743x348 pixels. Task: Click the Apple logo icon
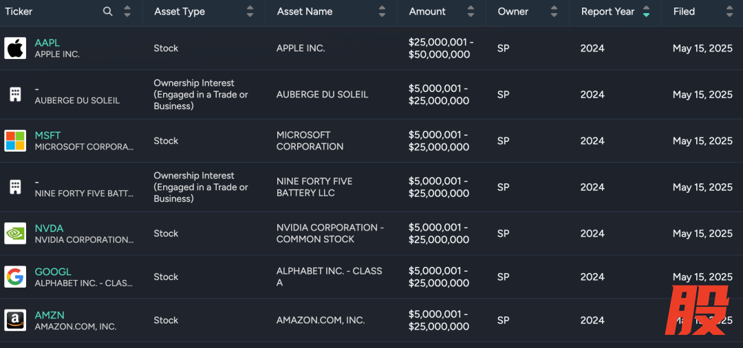tap(15, 48)
